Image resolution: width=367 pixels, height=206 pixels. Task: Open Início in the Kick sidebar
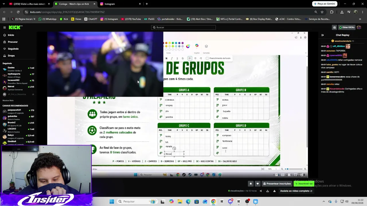tap(9, 35)
